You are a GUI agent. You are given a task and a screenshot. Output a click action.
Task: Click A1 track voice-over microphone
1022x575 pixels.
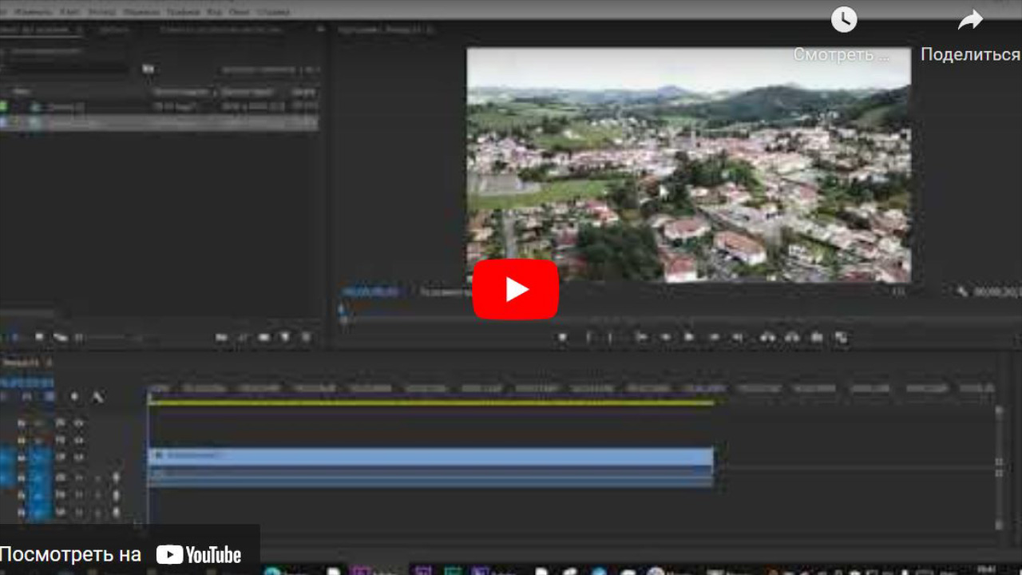[x=116, y=478]
